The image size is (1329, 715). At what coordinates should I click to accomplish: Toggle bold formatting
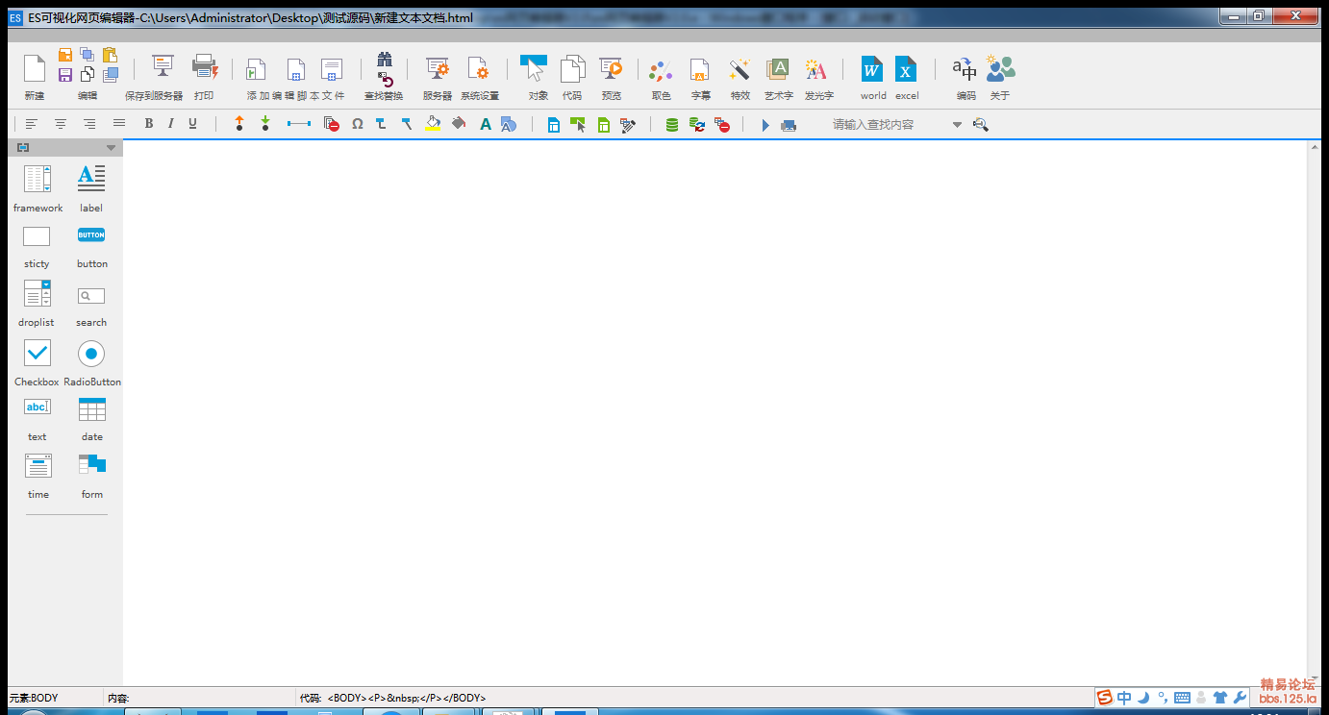(x=148, y=124)
